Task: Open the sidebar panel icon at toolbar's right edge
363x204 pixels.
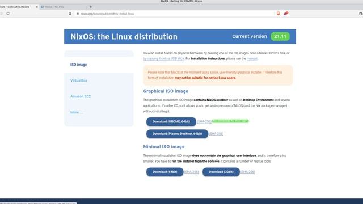Action: (x=361, y=14)
